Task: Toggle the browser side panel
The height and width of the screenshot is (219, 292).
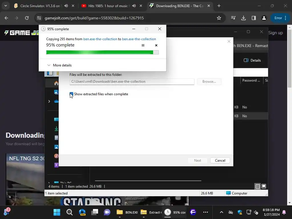Action: [x=254, y=18]
